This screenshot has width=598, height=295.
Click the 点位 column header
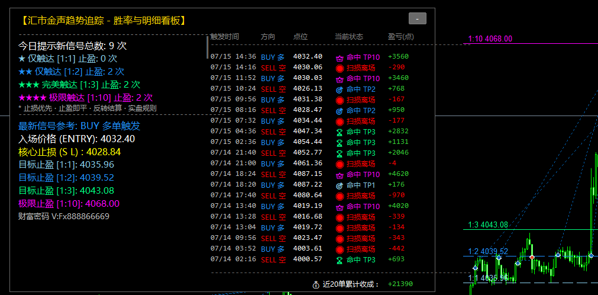click(300, 37)
